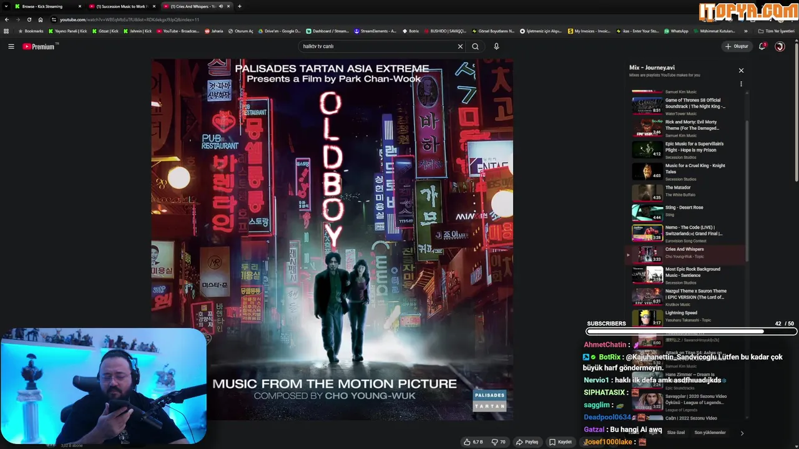
Task: Run search with the magnifier icon
Action: pos(476,46)
